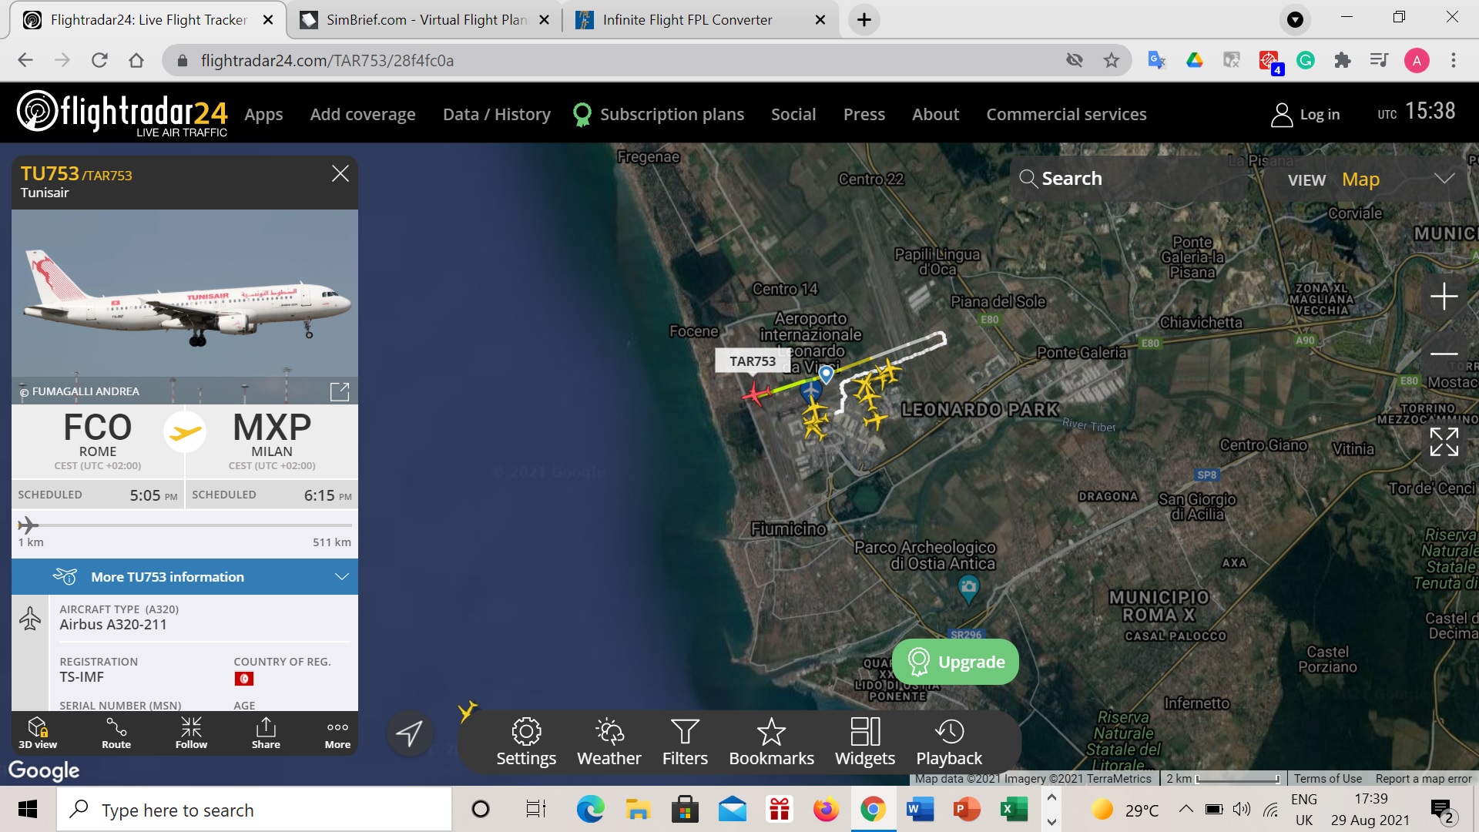The height and width of the screenshot is (832, 1479).
Task: Open 3D view of flight
Action: point(38,732)
